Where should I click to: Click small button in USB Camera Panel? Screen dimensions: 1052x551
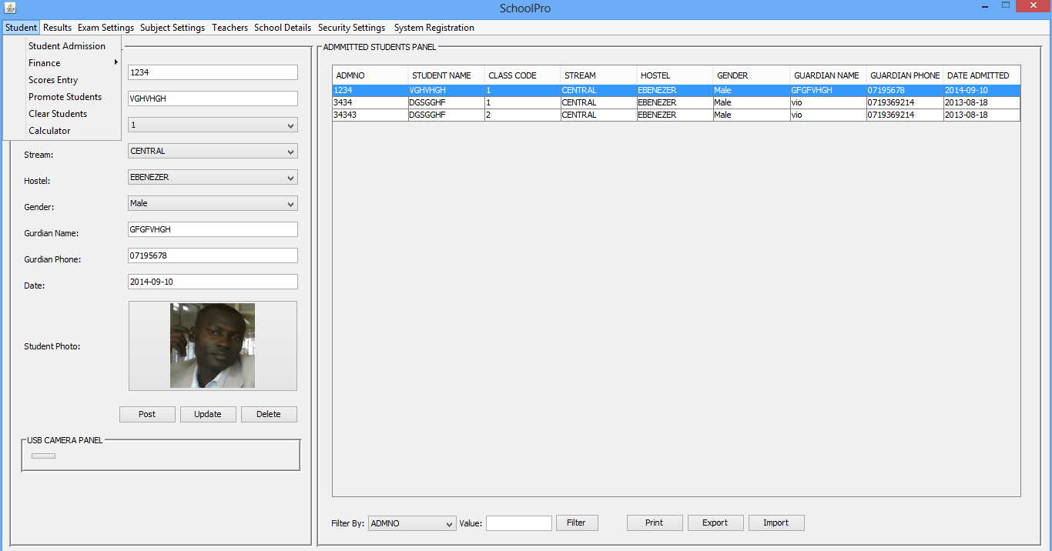point(43,456)
